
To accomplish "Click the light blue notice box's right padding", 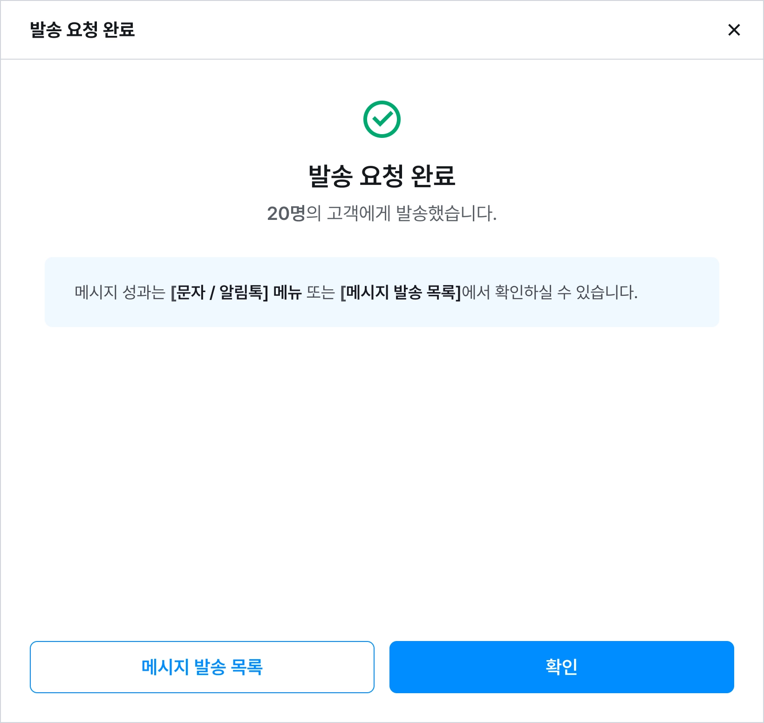I will coord(689,292).
